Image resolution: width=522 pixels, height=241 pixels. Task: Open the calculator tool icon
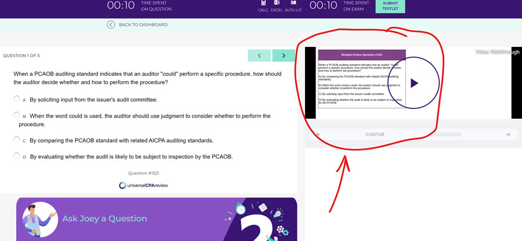tap(263, 3)
